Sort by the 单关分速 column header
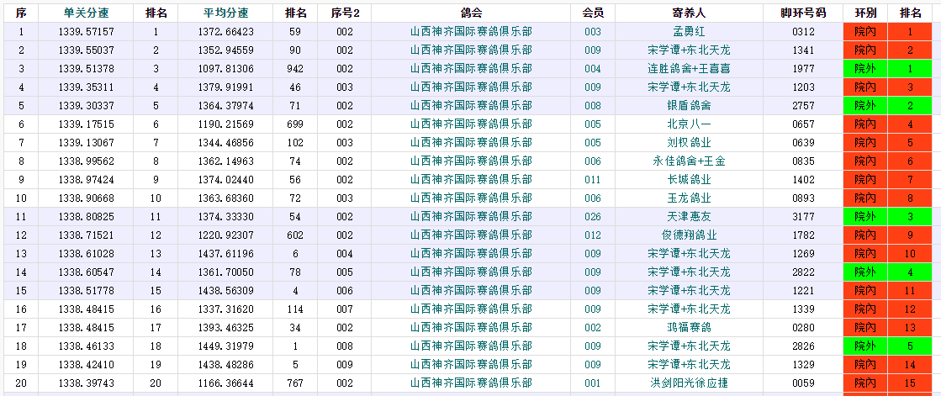This screenshot has height=396, width=941. click(87, 13)
